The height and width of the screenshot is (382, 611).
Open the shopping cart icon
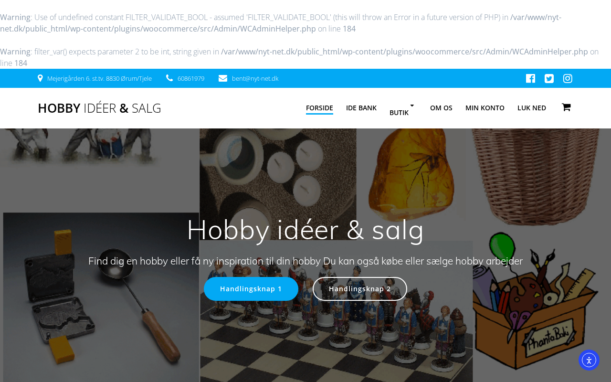pos(566,107)
